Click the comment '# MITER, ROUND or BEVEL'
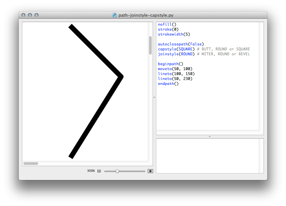 [x=223, y=54]
